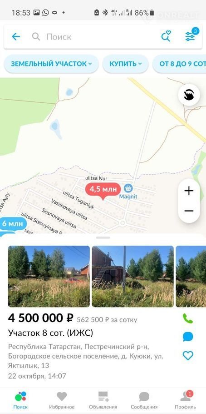Open the От 8 до 9 сот filter chip

[x=179, y=64]
